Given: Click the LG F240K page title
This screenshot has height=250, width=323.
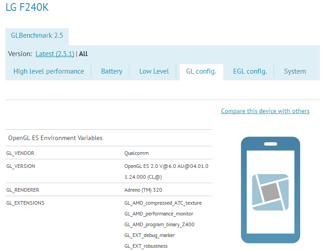Looking at the screenshot, I should click(x=27, y=7).
